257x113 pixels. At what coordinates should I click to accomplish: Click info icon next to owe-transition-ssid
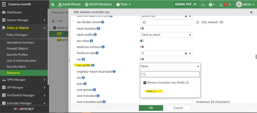(104, 102)
